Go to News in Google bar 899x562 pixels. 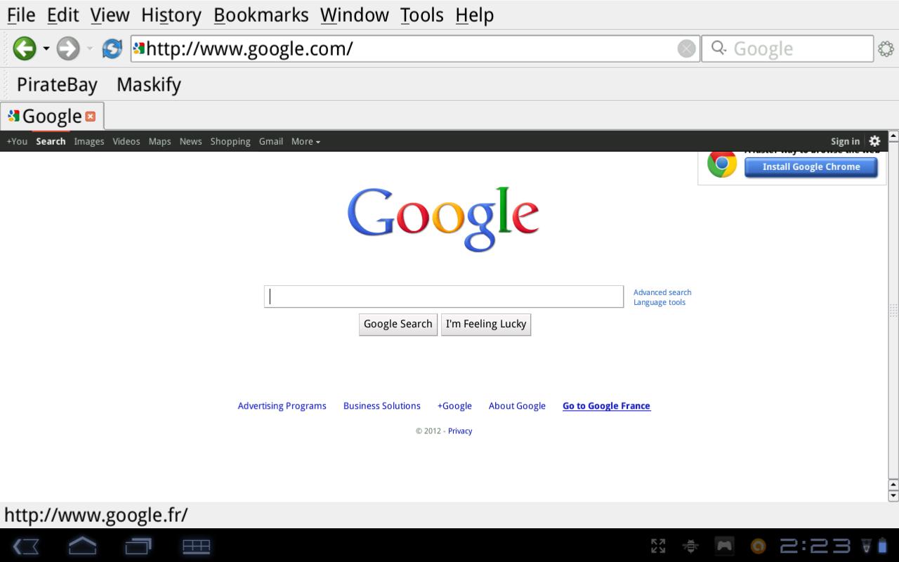click(190, 141)
